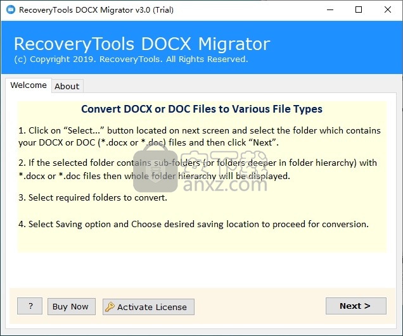Click the RecoveryTools app icon in title bar
The width and height of the screenshot is (403, 336).
tap(11, 9)
